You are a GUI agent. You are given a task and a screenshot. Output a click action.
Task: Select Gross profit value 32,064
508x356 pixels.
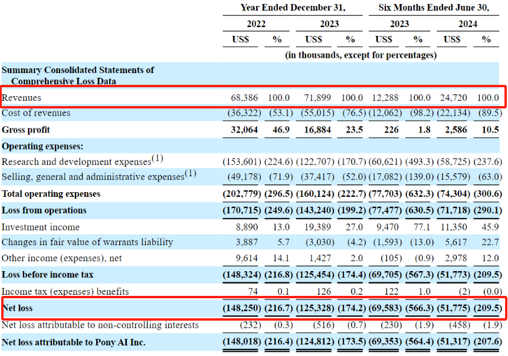244,130
